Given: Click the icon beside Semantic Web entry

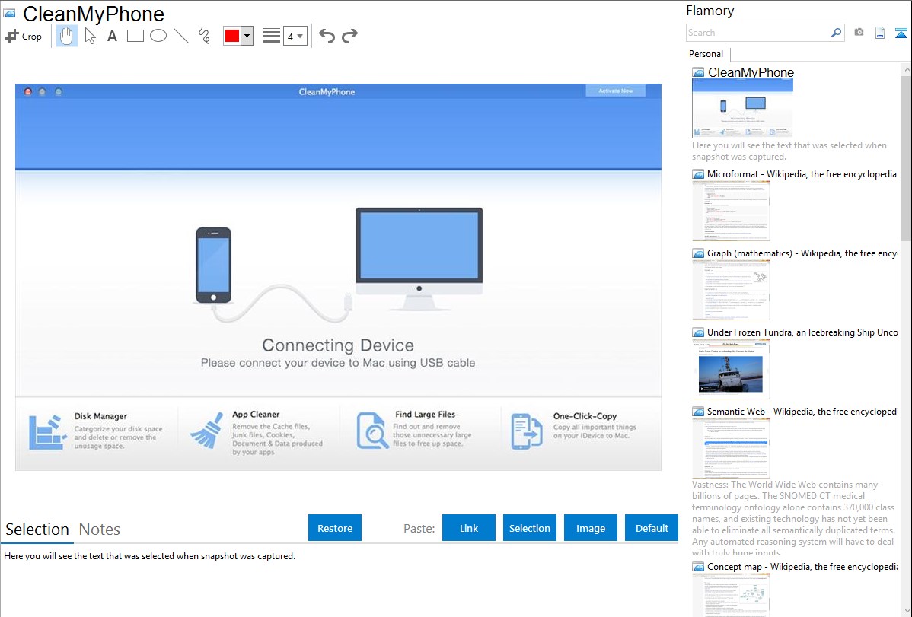Looking at the screenshot, I should click(698, 412).
